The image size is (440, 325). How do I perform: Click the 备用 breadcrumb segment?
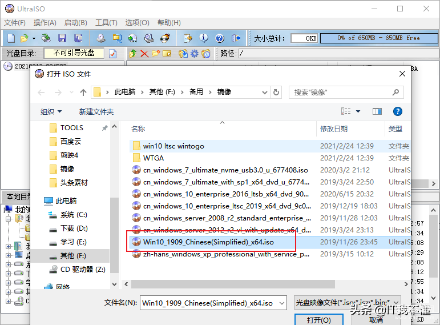196,92
